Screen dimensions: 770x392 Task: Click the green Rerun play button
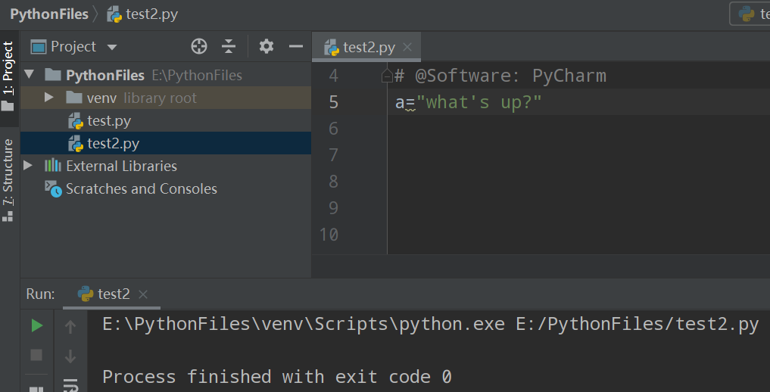coord(37,325)
